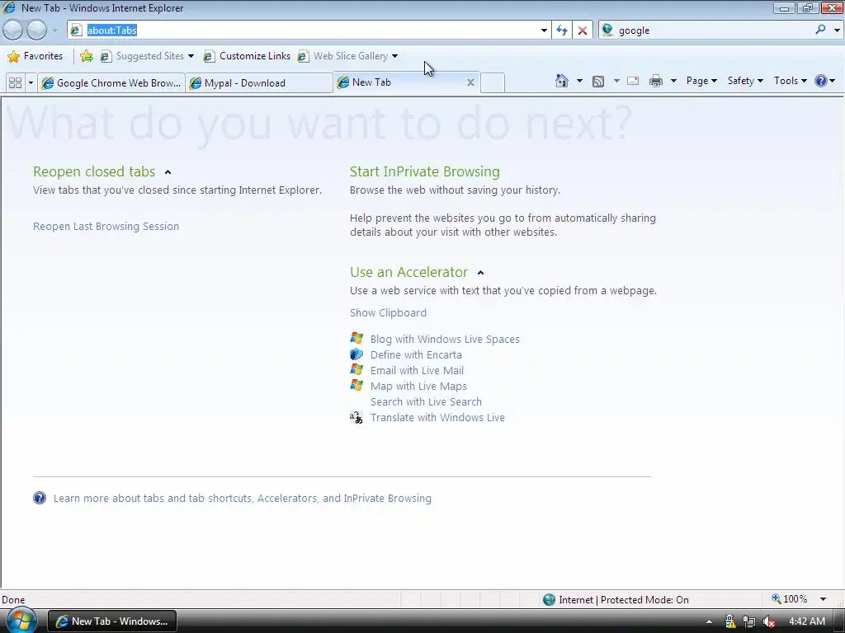Click Start InPrivate Browsing link
Screen dimensions: 845x633
[425, 171]
